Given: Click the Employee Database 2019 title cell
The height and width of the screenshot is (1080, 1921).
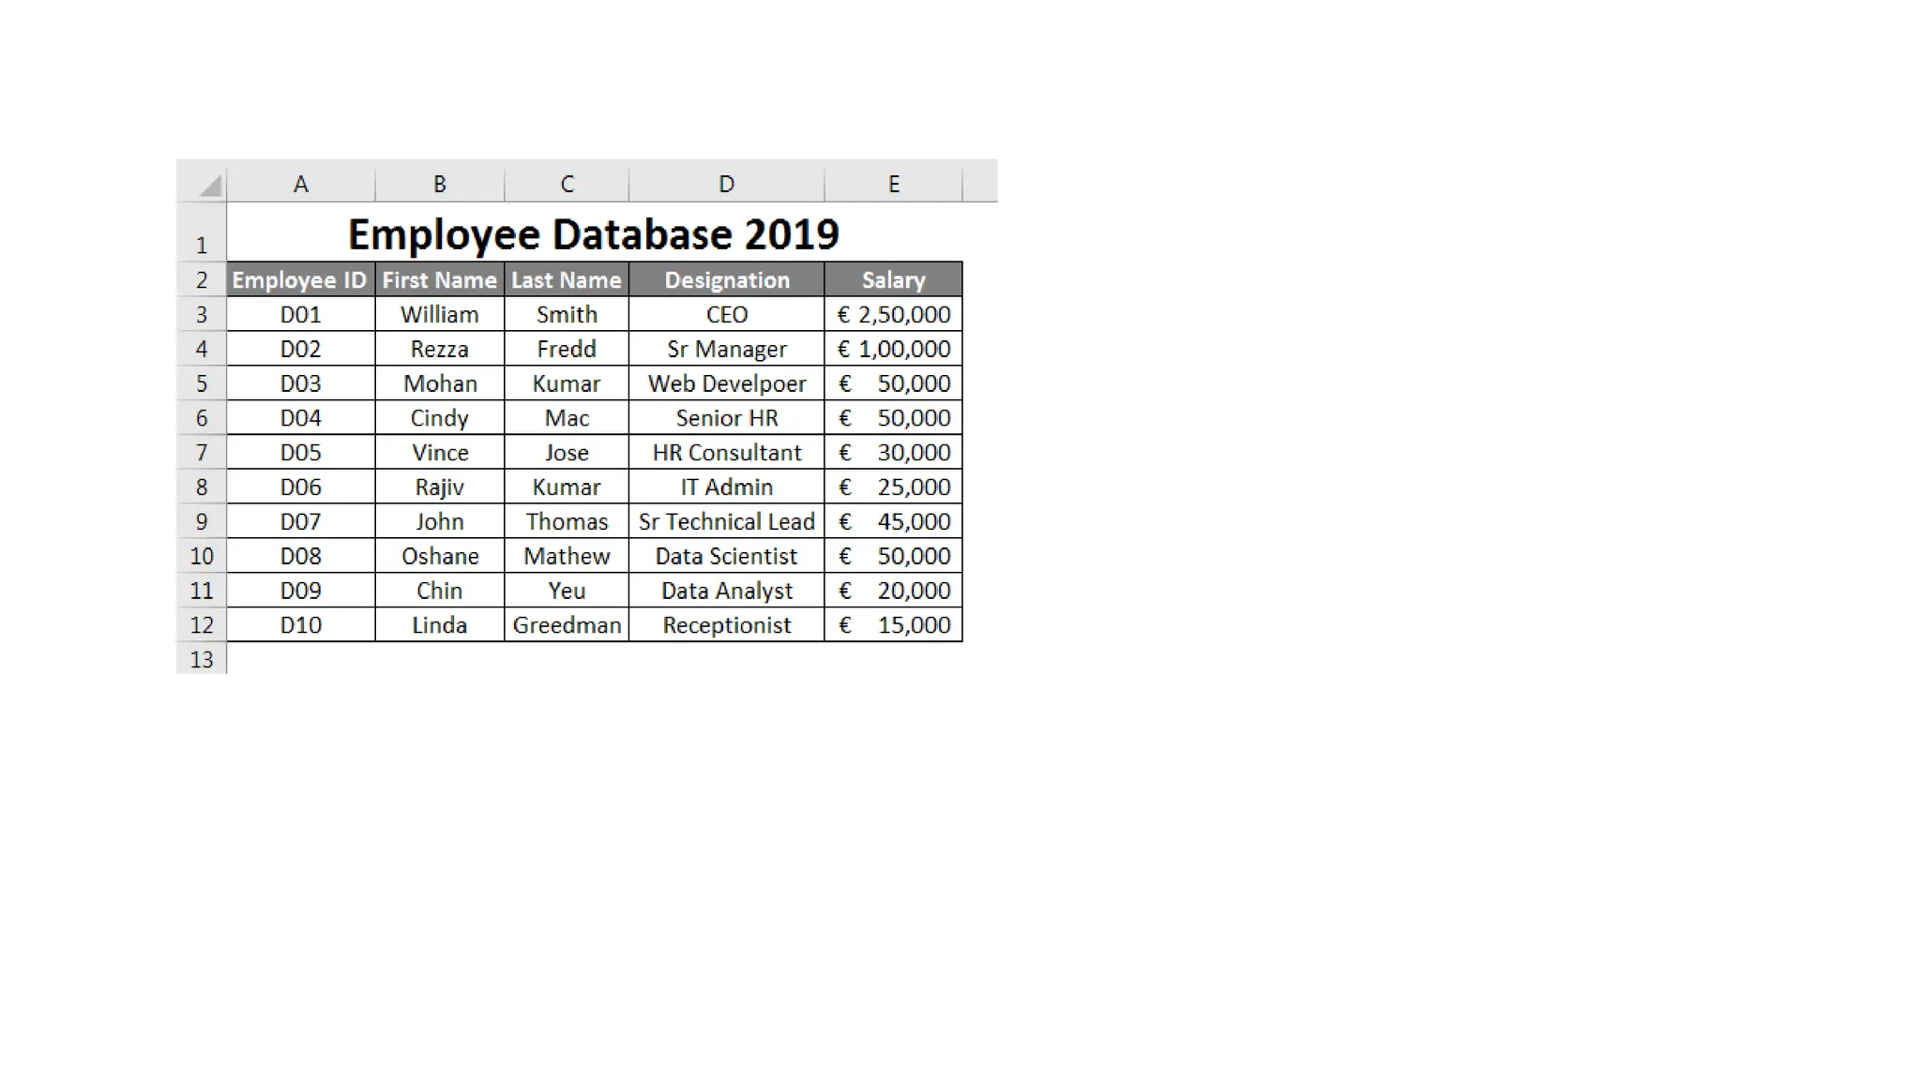Looking at the screenshot, I should 595,232.
